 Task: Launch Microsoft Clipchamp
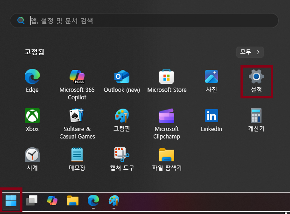(167, 124)
